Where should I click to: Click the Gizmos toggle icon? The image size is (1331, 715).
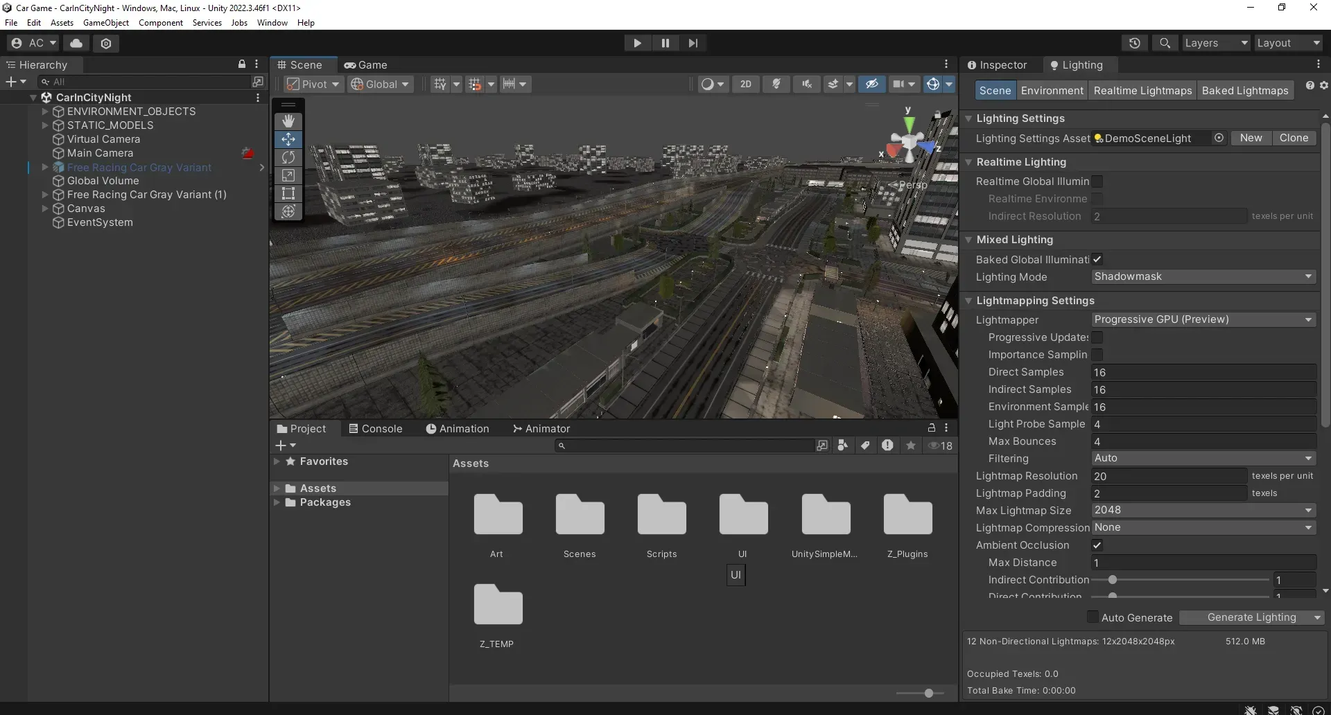933,84
